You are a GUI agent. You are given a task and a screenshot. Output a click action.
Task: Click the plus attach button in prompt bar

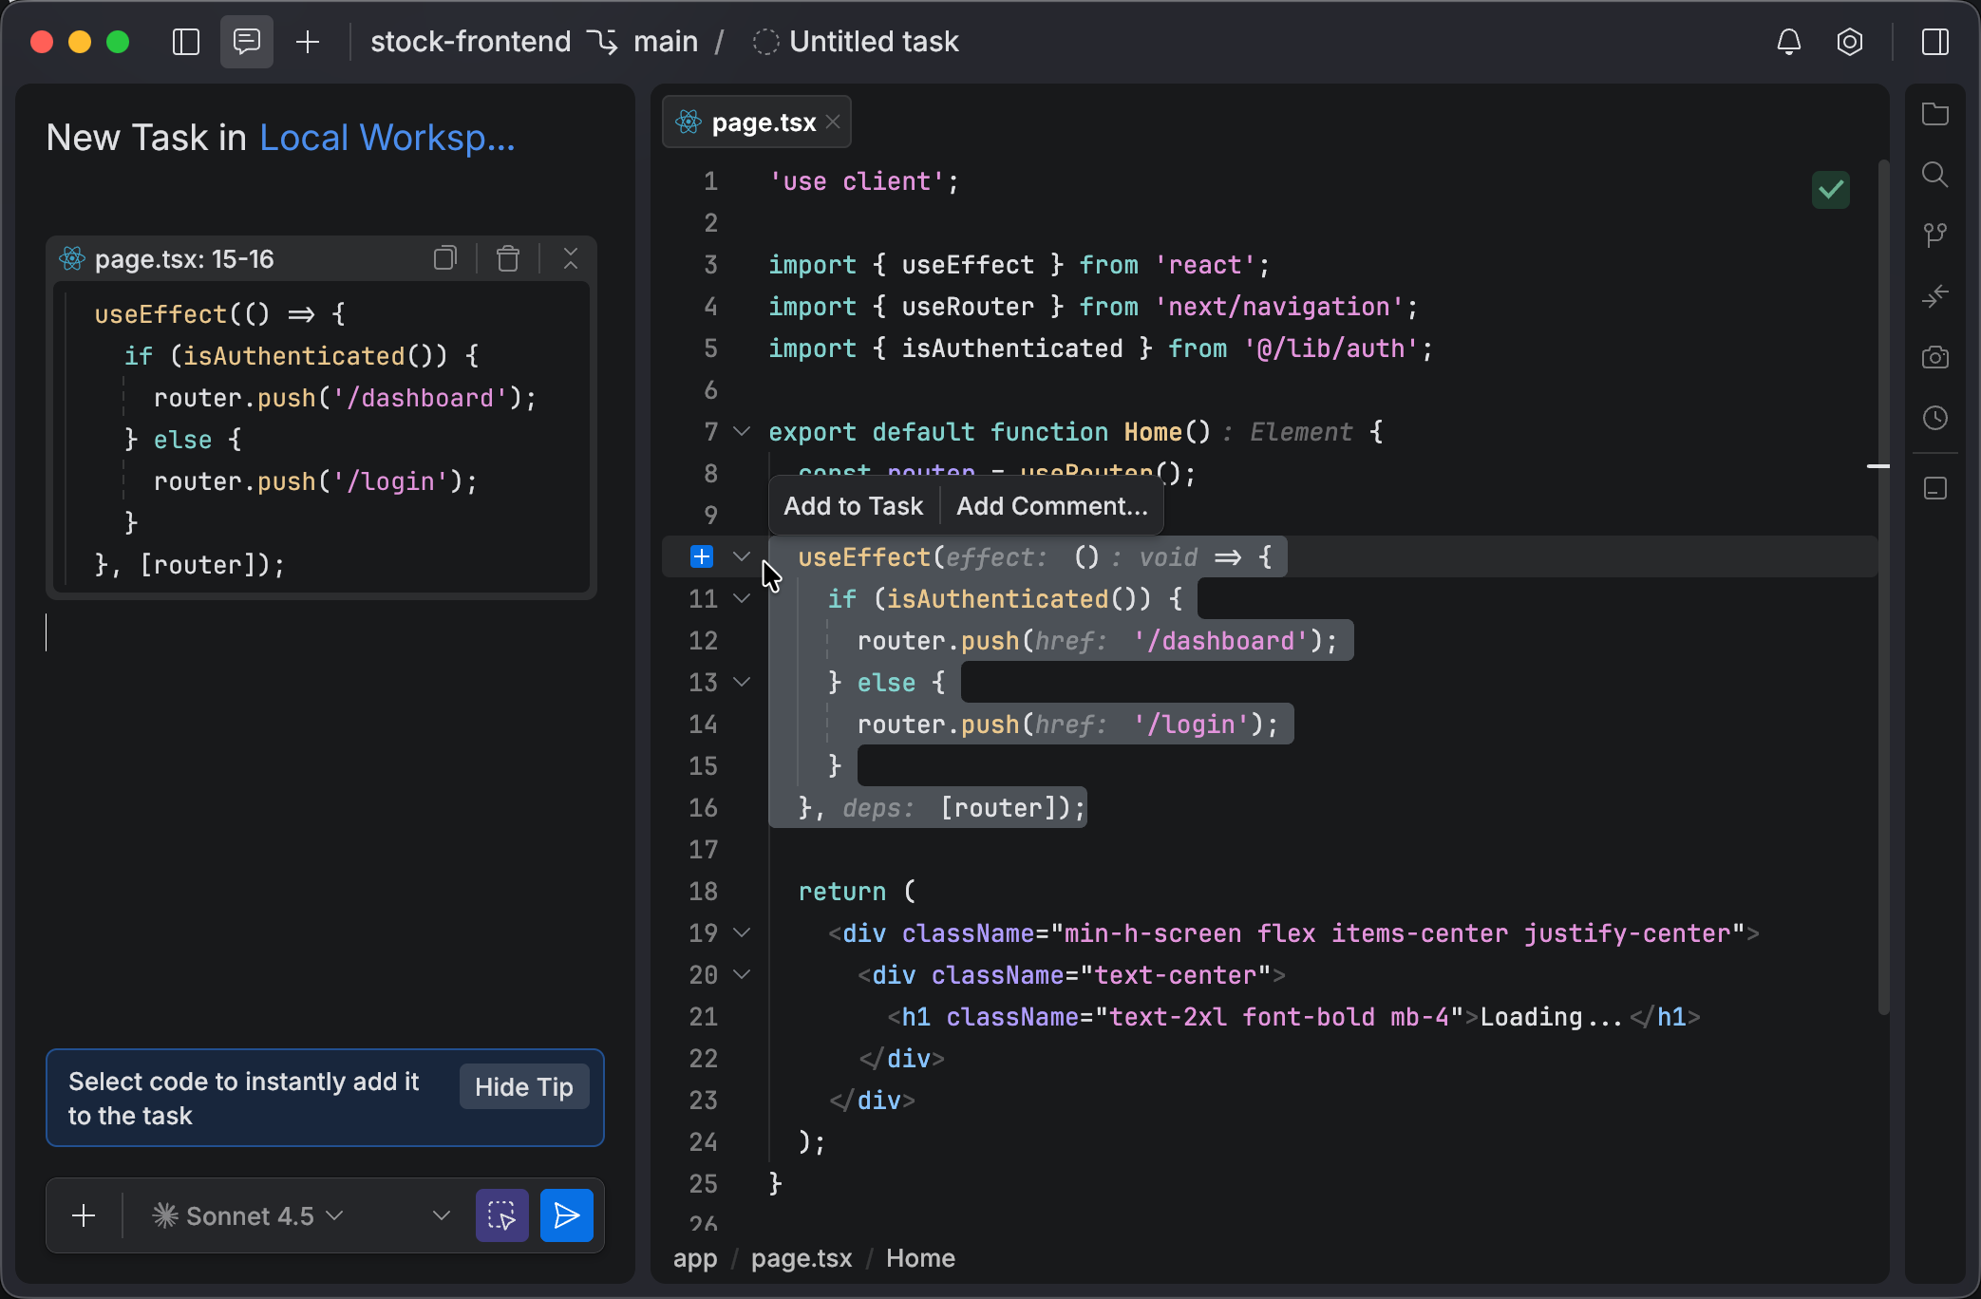84,1215
